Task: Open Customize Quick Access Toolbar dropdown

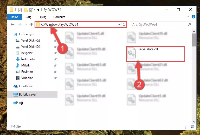Action: pyautogui.click(x=38, y=10)
